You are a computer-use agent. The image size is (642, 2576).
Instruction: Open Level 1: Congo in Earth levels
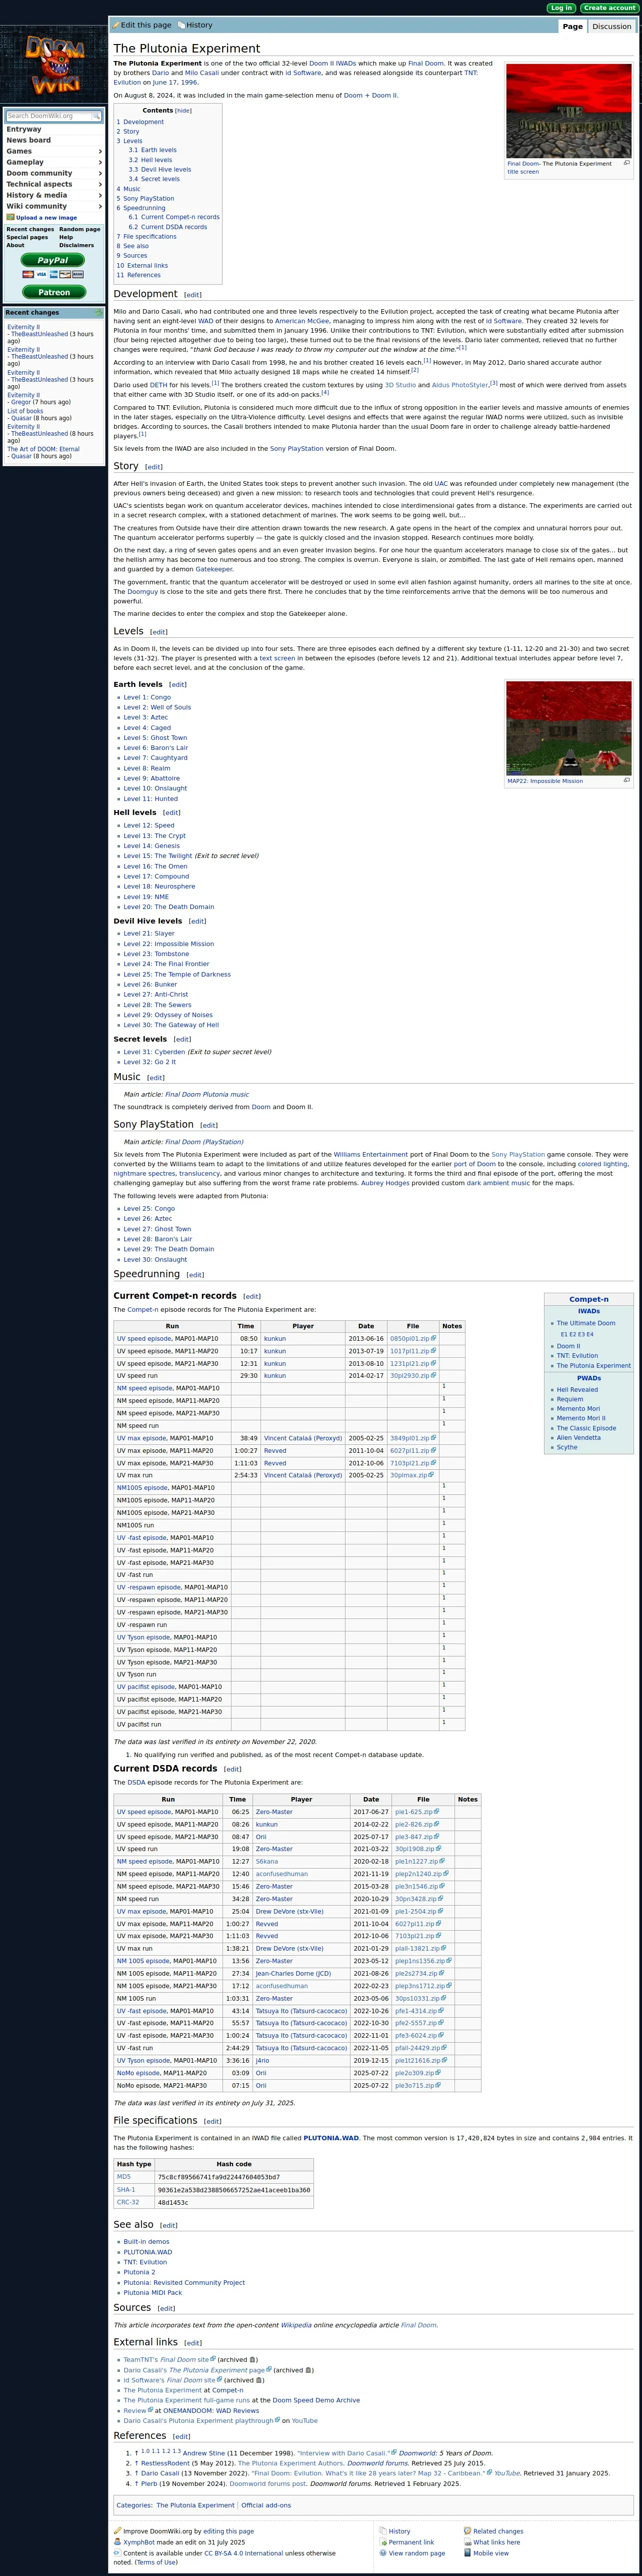pos(147,697)
